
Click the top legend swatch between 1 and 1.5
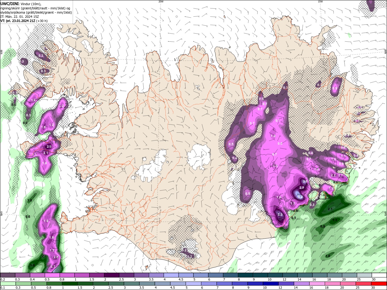coord(82,275)
